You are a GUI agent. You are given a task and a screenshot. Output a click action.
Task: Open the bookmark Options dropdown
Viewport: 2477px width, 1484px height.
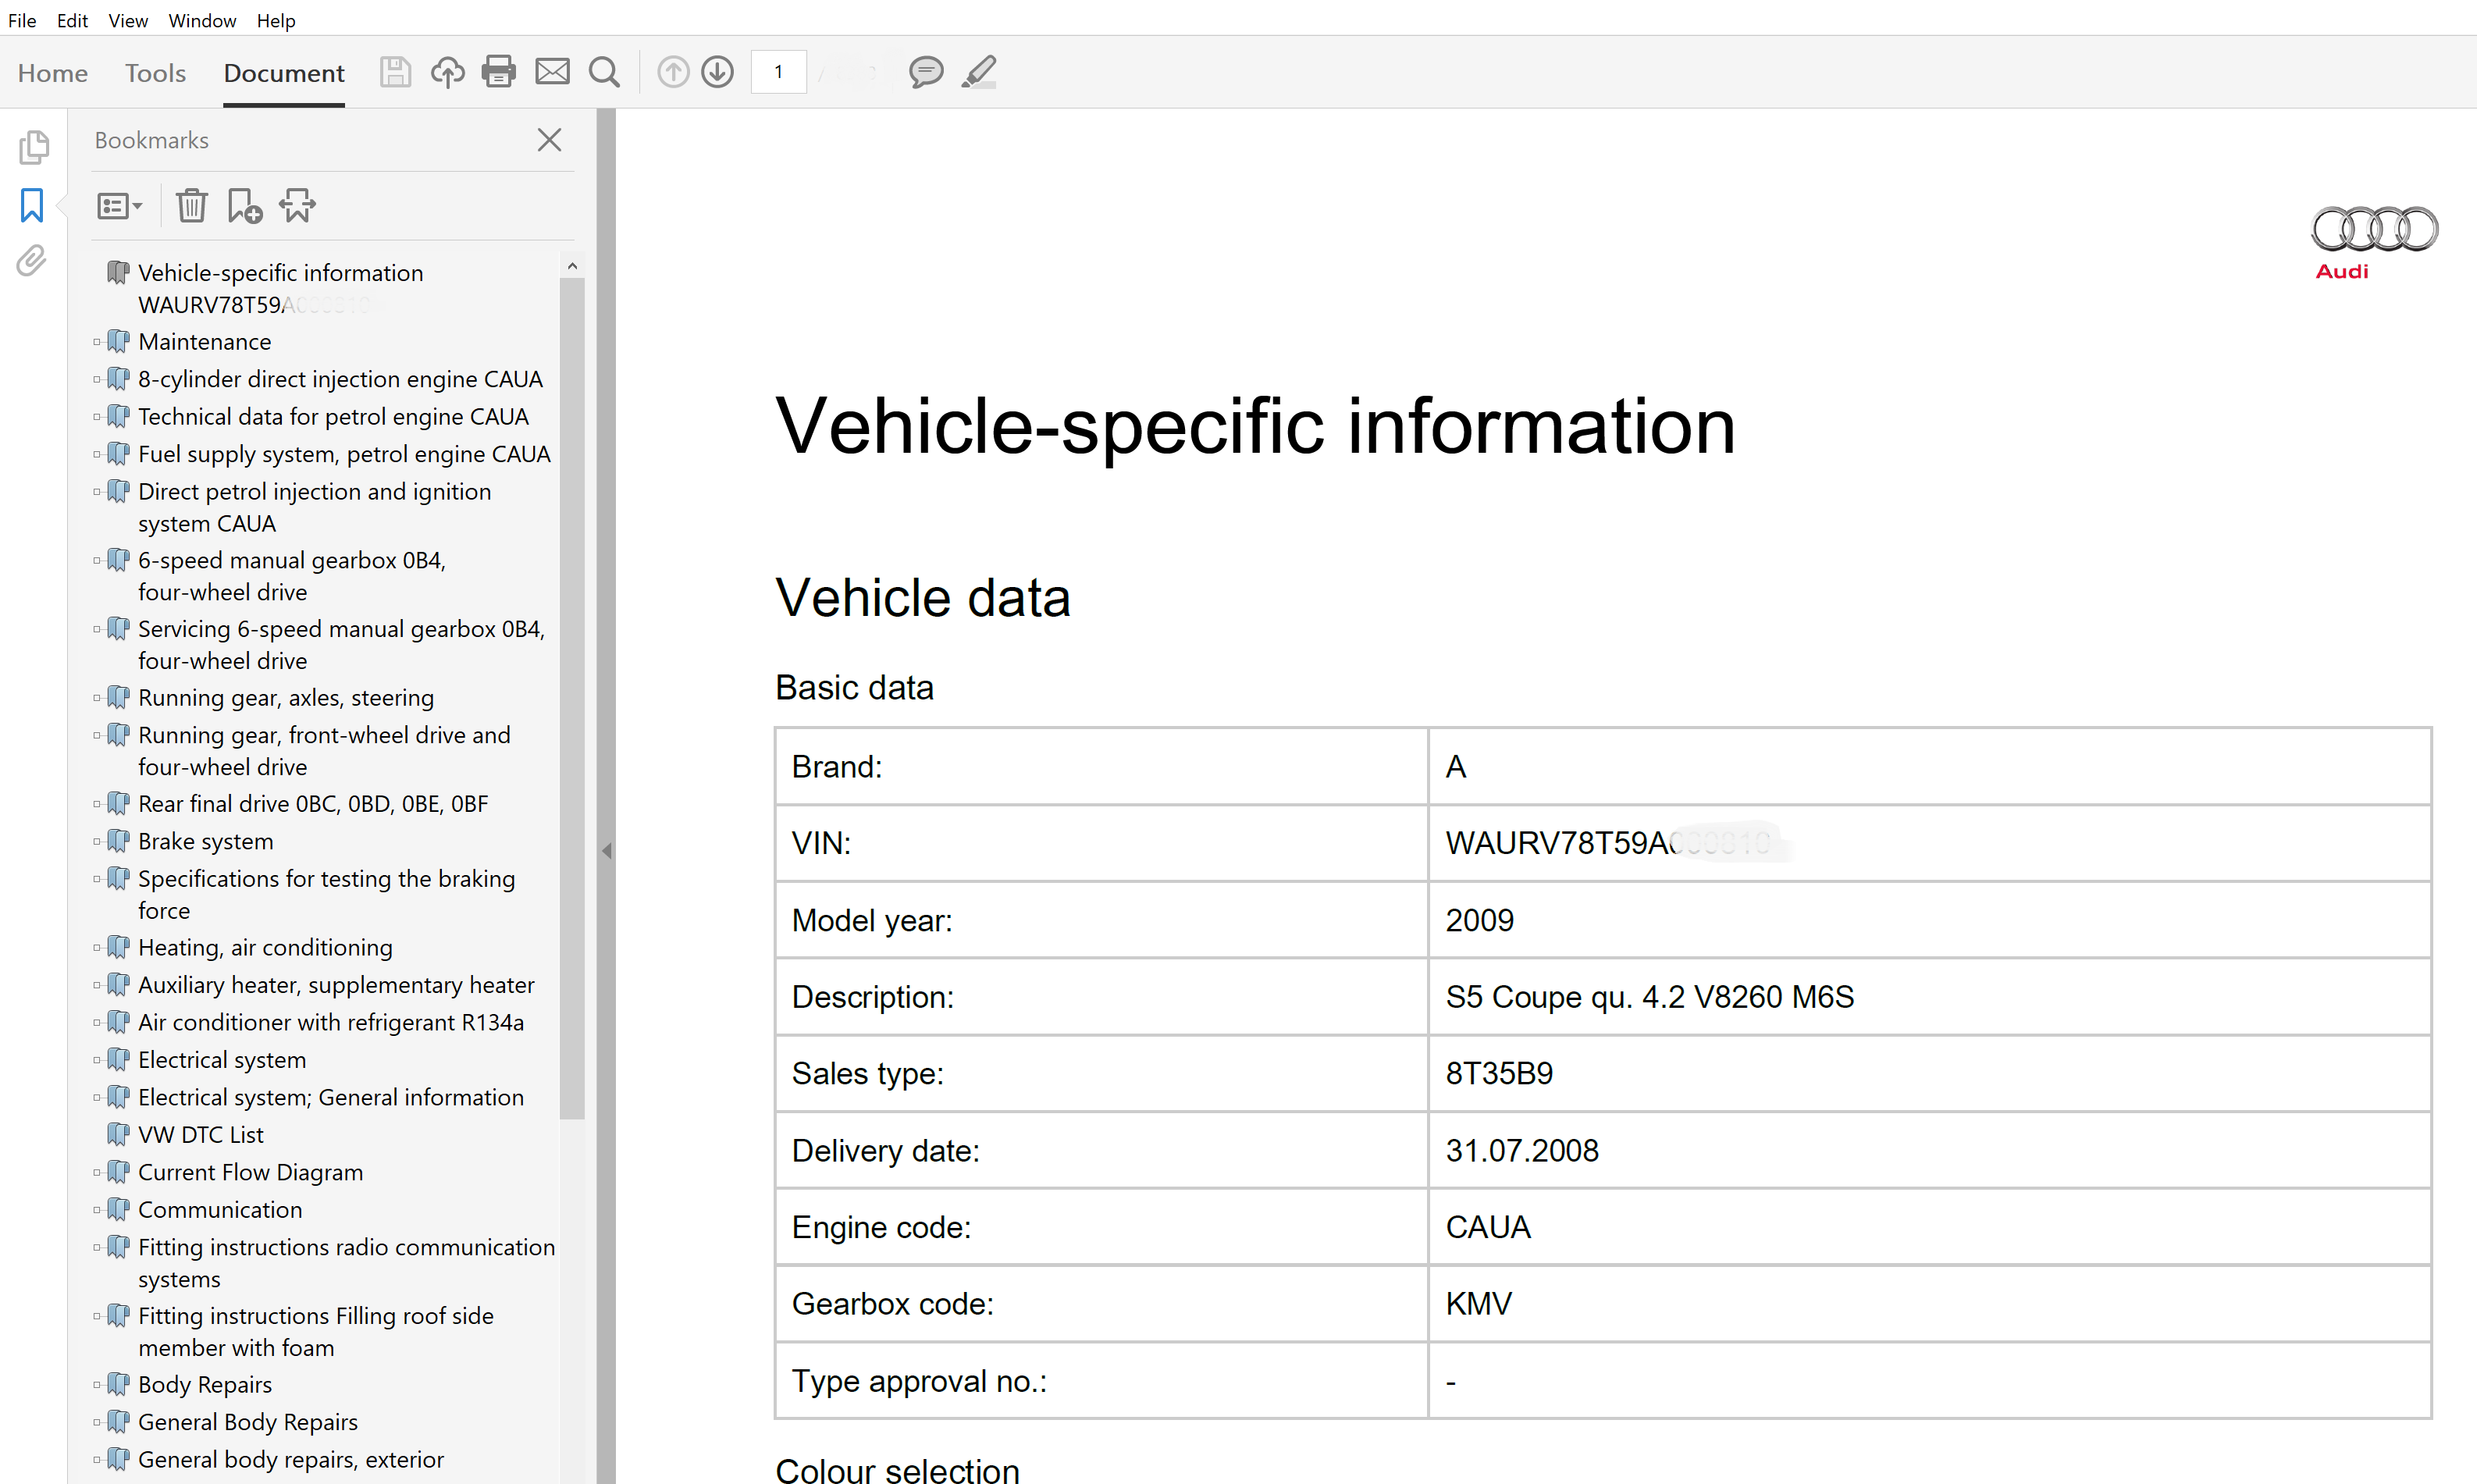coord(119,206)
